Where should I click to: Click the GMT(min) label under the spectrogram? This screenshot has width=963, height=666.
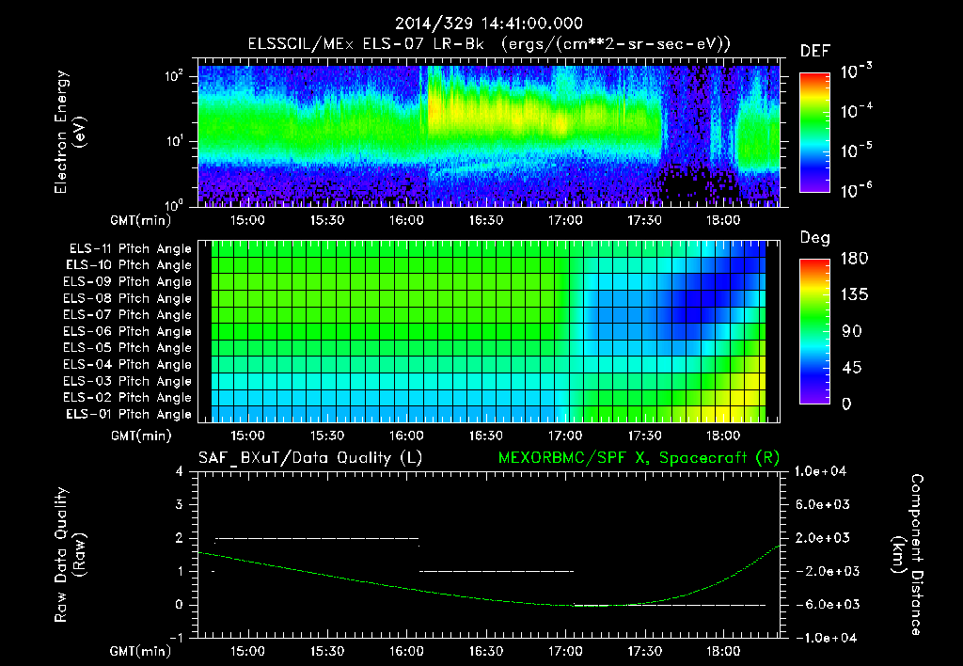point(140,220)
